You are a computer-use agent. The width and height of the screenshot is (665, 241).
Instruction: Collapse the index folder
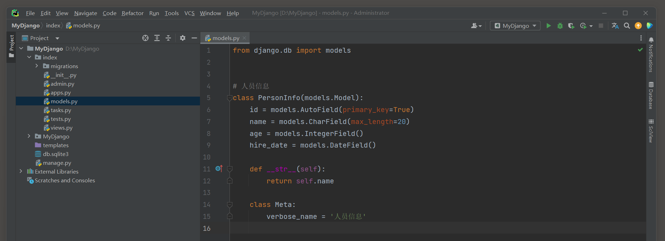tap(29, 57)
